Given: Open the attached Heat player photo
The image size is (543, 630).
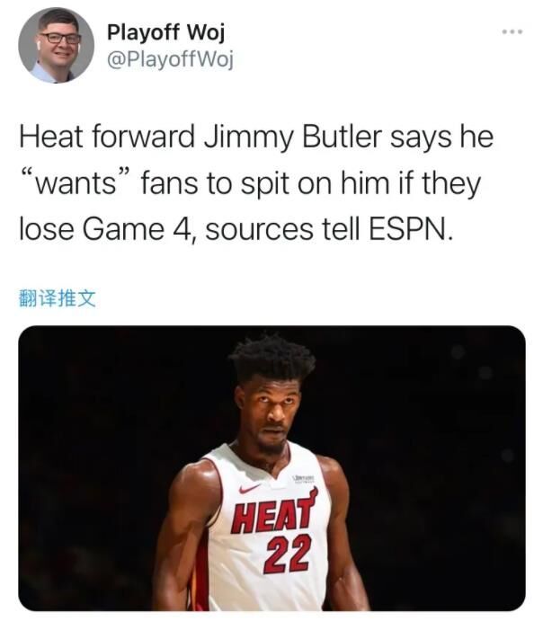Looking at the screenshot, I should click(x=271, y=468).
